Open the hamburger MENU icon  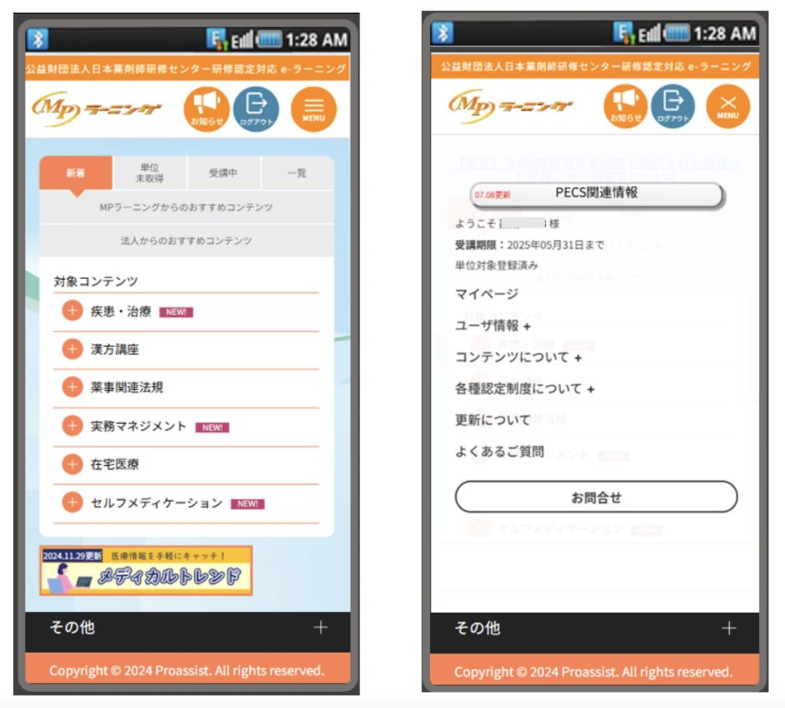point(314,110)
